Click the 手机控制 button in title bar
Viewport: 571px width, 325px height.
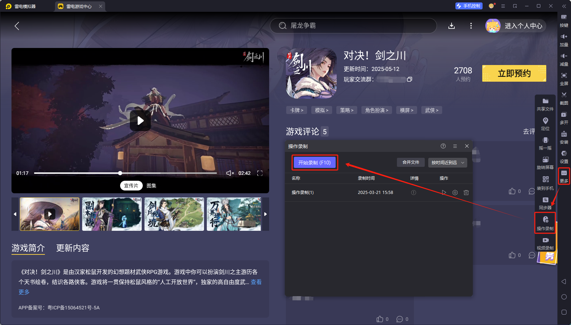pos(469,6)
